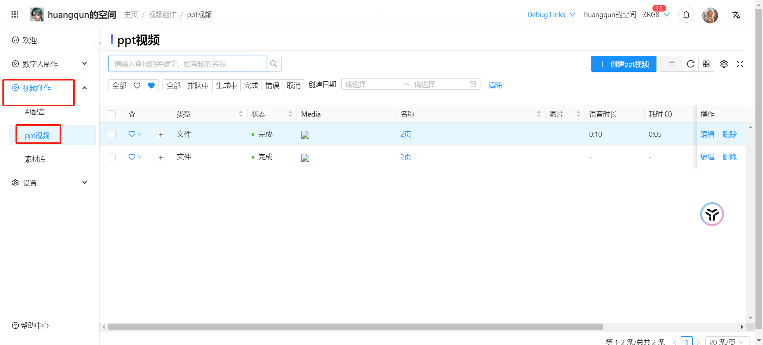
Task: Filter status by 生成中 tab
Action: point(226,85)
